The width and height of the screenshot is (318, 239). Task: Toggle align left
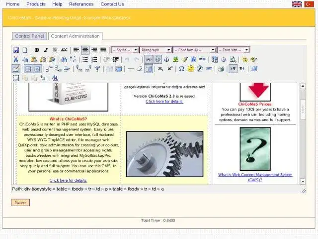point(76,50)
